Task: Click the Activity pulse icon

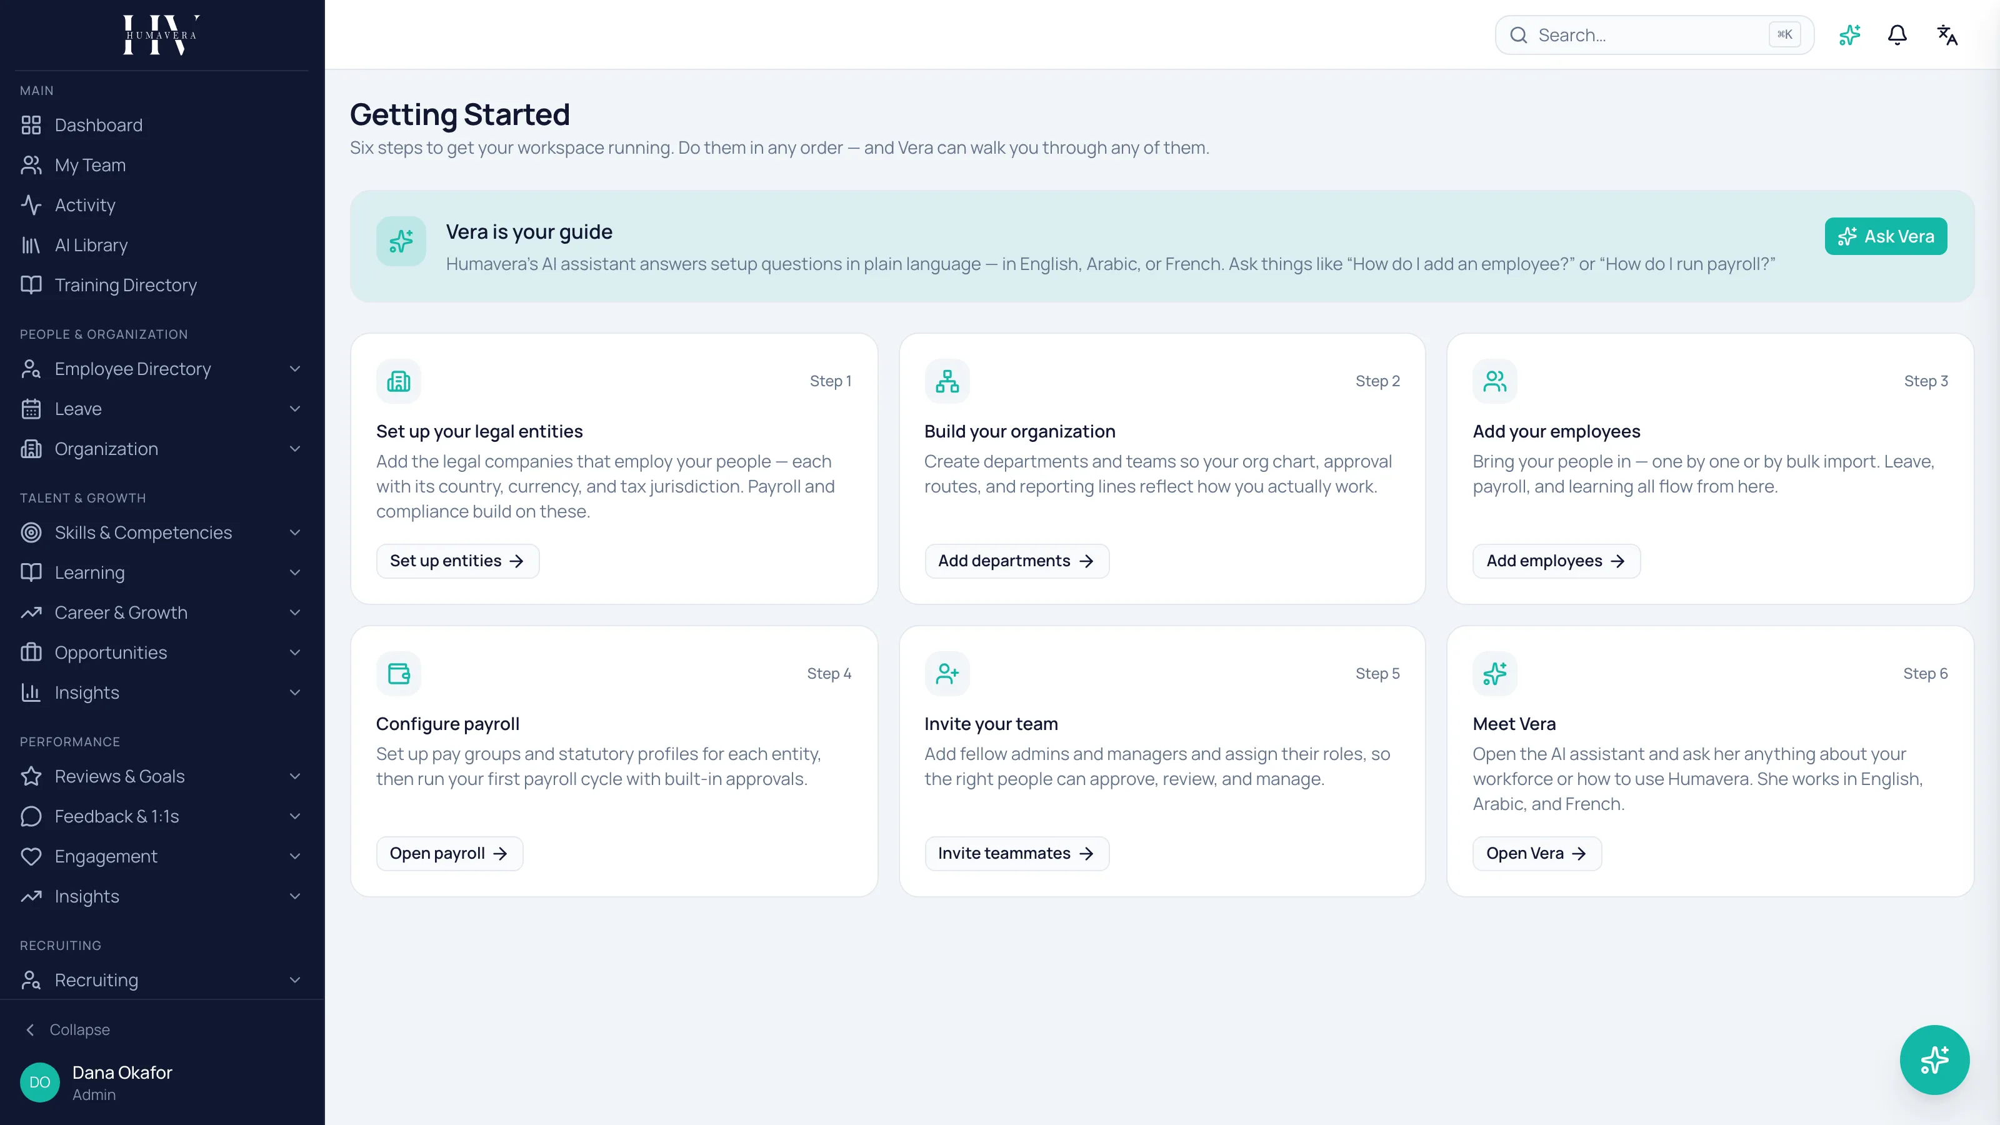Action: tap(31, 205)
